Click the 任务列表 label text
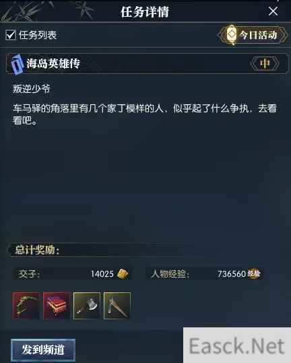Viewport: 291px width, 363px height. point(38,35)
